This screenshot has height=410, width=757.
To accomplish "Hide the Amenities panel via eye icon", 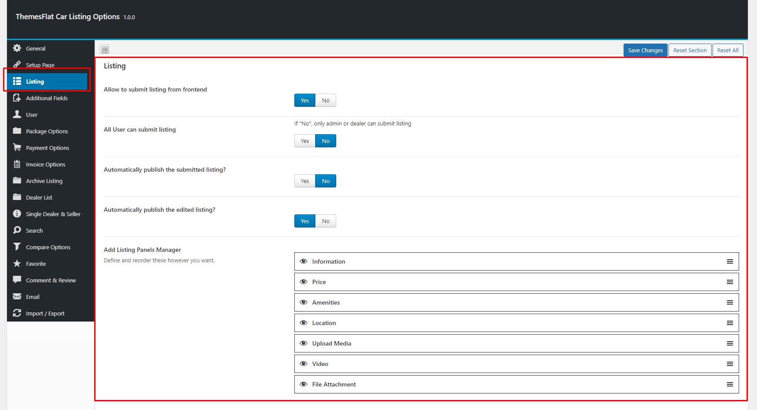I will pos(303,302).
